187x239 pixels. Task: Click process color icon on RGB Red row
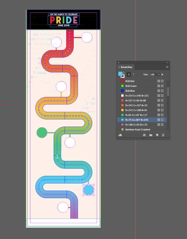pyautogui.click(x=159, y=81)
